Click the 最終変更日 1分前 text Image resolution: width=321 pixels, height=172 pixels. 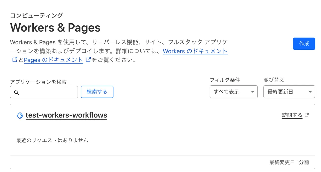point(289,162)
